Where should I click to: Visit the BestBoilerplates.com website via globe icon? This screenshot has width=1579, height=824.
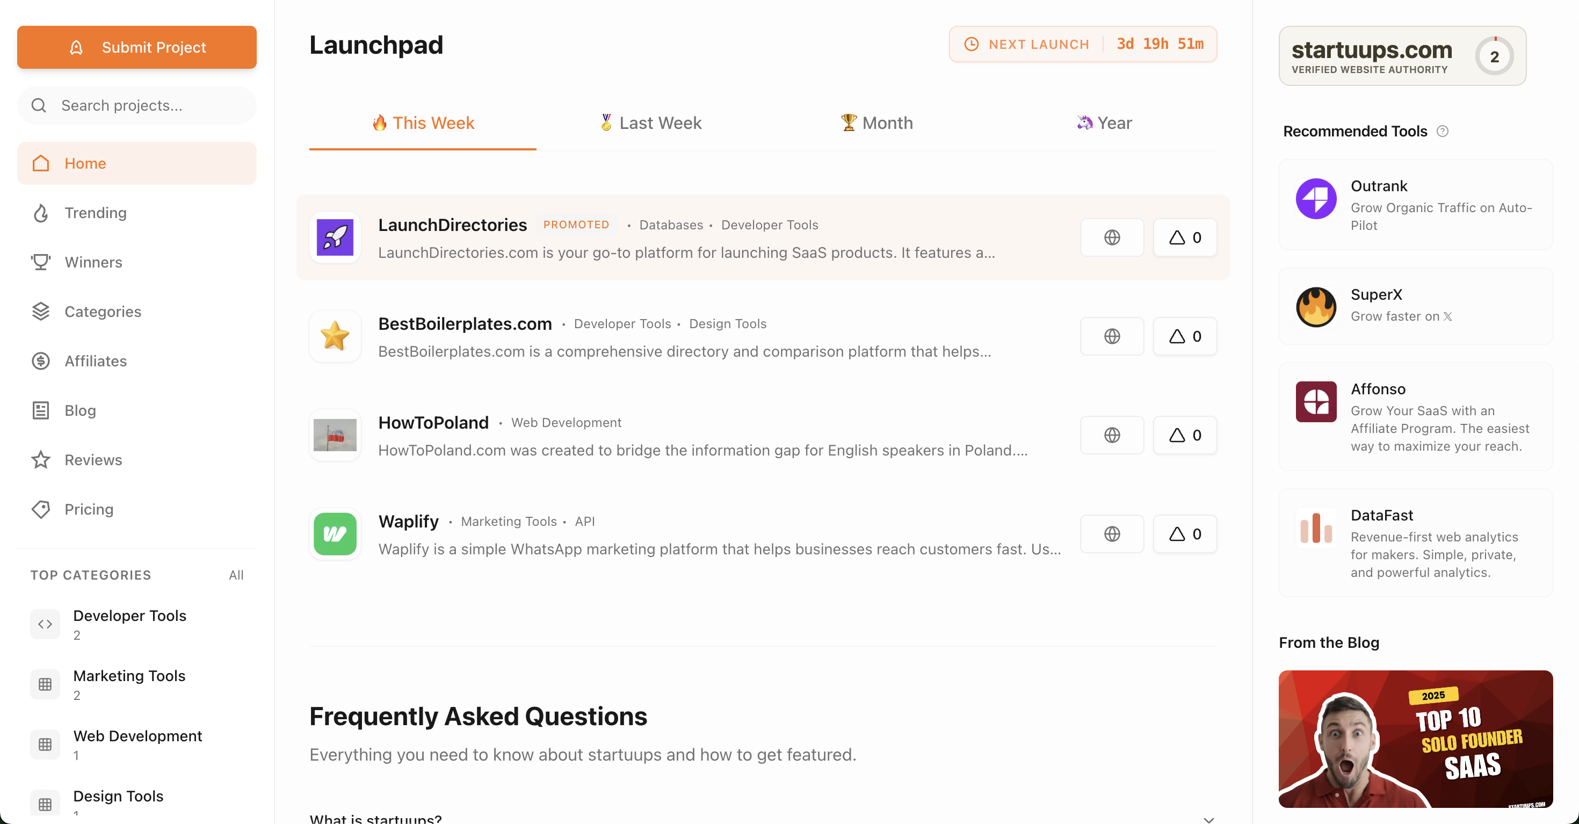tap(1111, 336)
